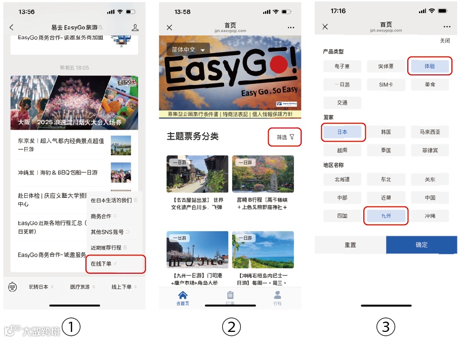Open the profile icon in EasyGo chat
Image resolution: width=461 pixels, height=340 pixels.
pos(135,28)
